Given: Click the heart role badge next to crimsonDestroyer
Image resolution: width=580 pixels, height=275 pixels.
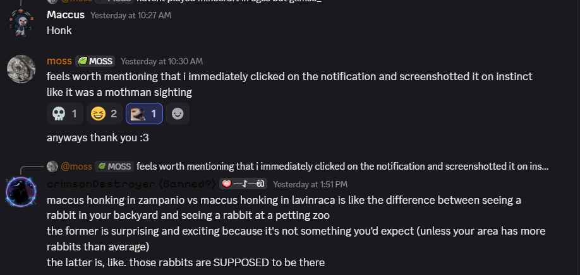Looking at the screenshot, I should (243, 184).
